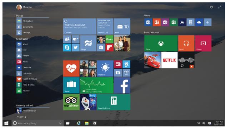Open the green Finance chart tile

[97, 85]
